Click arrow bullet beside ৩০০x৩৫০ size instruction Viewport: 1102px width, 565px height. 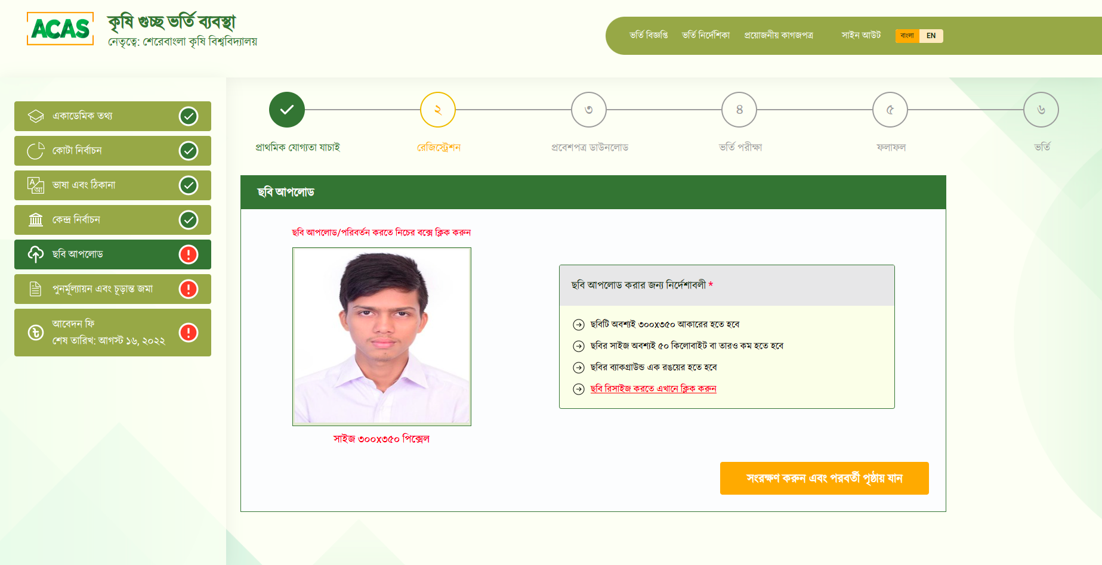[x=579, y=325]
